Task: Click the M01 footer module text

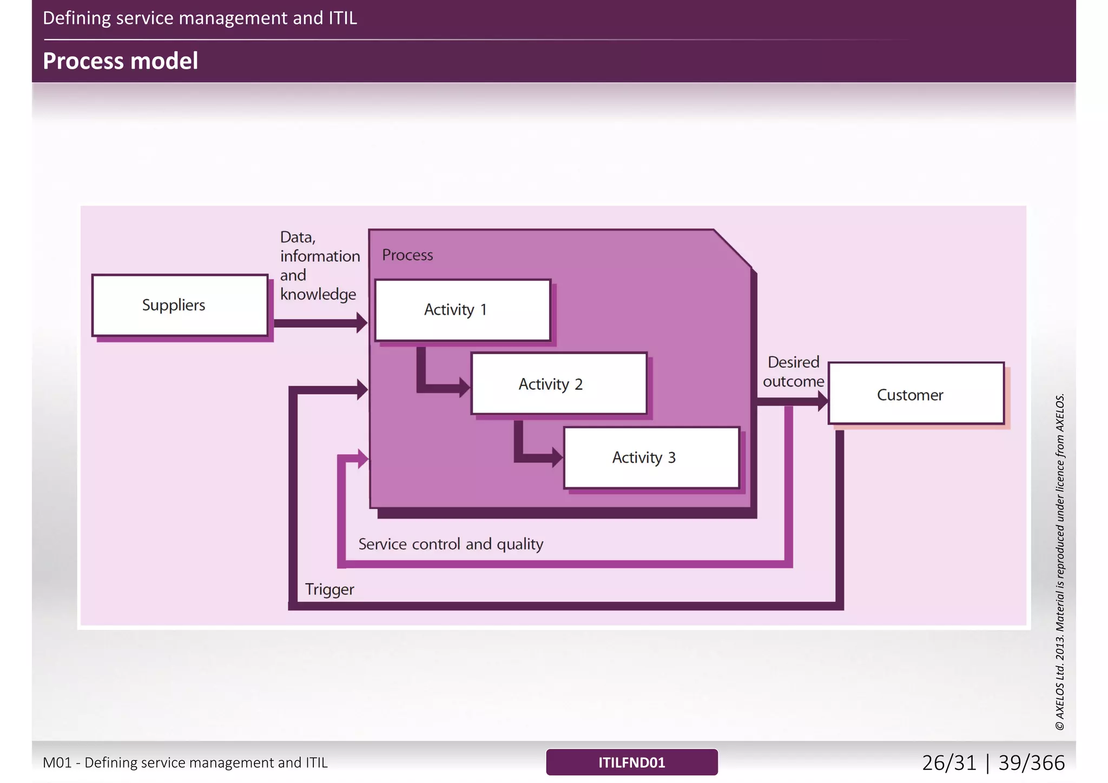Action: click(185, 762)
